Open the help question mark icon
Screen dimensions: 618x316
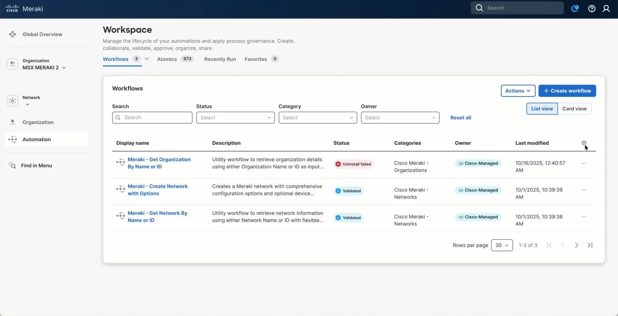point(592,9)
